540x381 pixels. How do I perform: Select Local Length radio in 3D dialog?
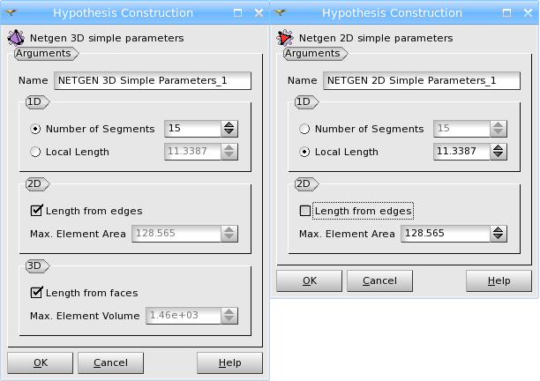coord(35,152)
